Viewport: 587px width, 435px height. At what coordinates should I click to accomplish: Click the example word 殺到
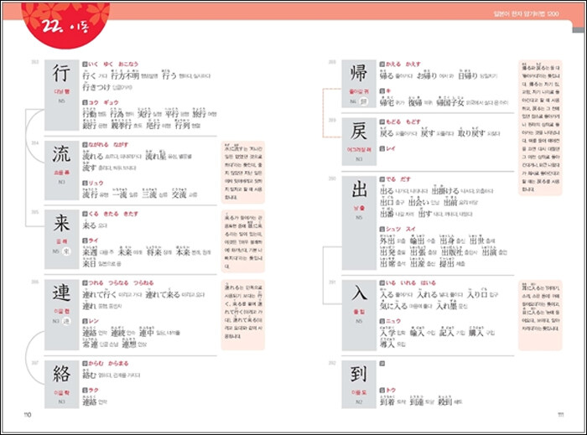[x=445, y=401]
